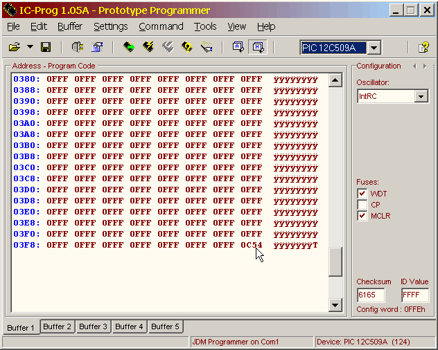
Task: Switch to Hex view icon
Action: tap(258, 47)
